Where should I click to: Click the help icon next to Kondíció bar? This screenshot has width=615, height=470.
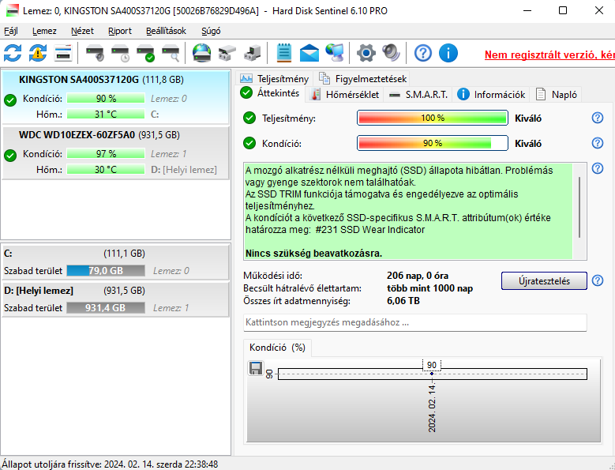598,143
